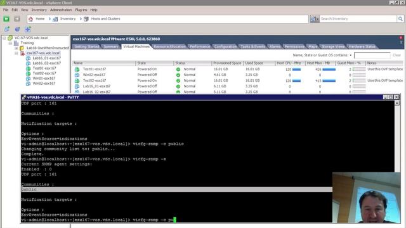Expand the Lab16-UseWhenInstructed folder
Screen dimensions: 406x228
point(16,48)
